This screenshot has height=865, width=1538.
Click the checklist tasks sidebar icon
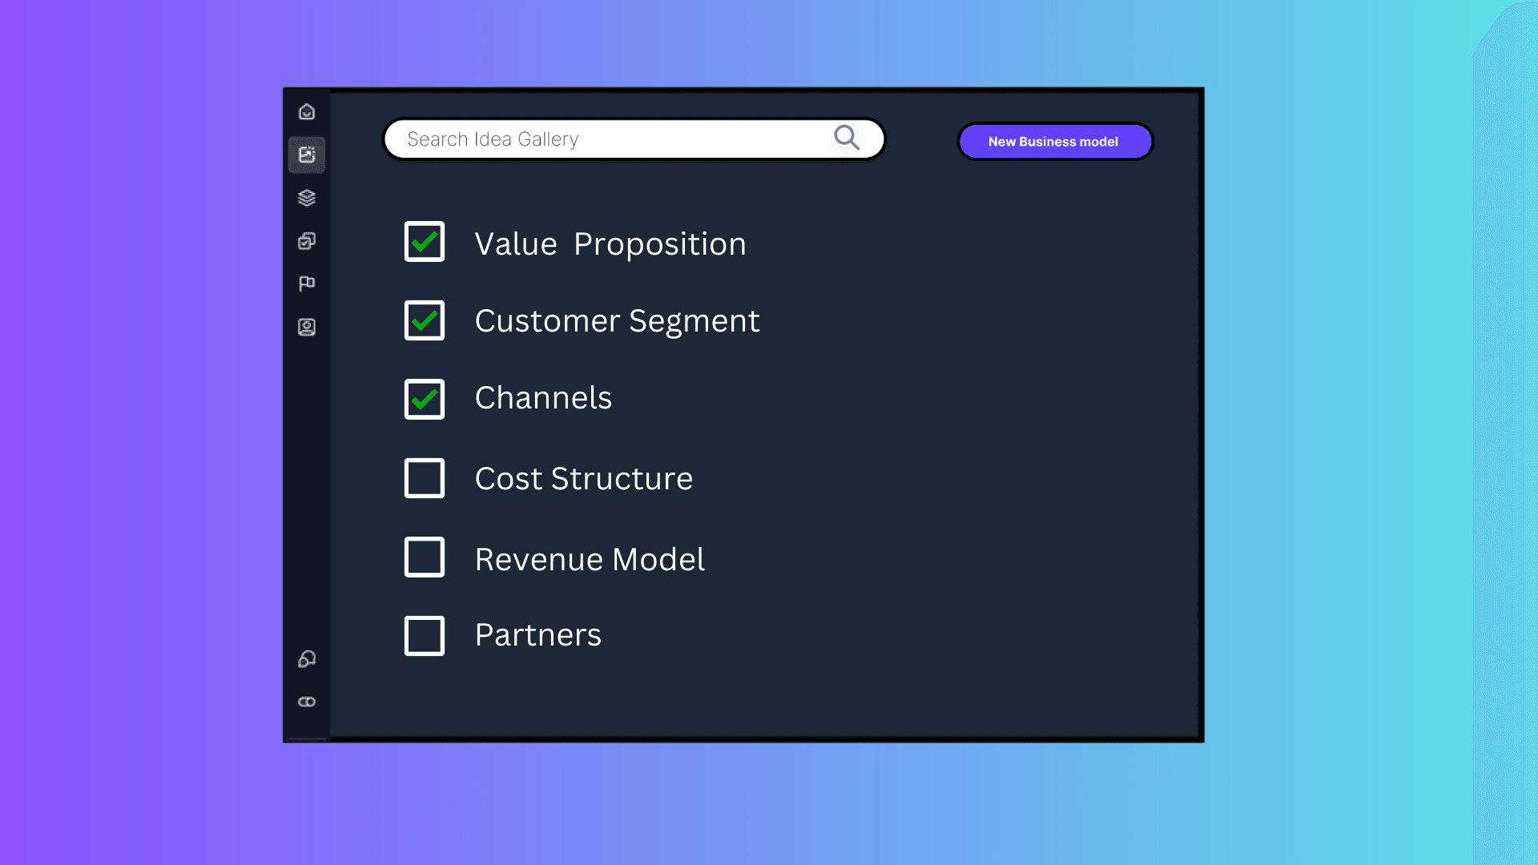click(307, 241)
